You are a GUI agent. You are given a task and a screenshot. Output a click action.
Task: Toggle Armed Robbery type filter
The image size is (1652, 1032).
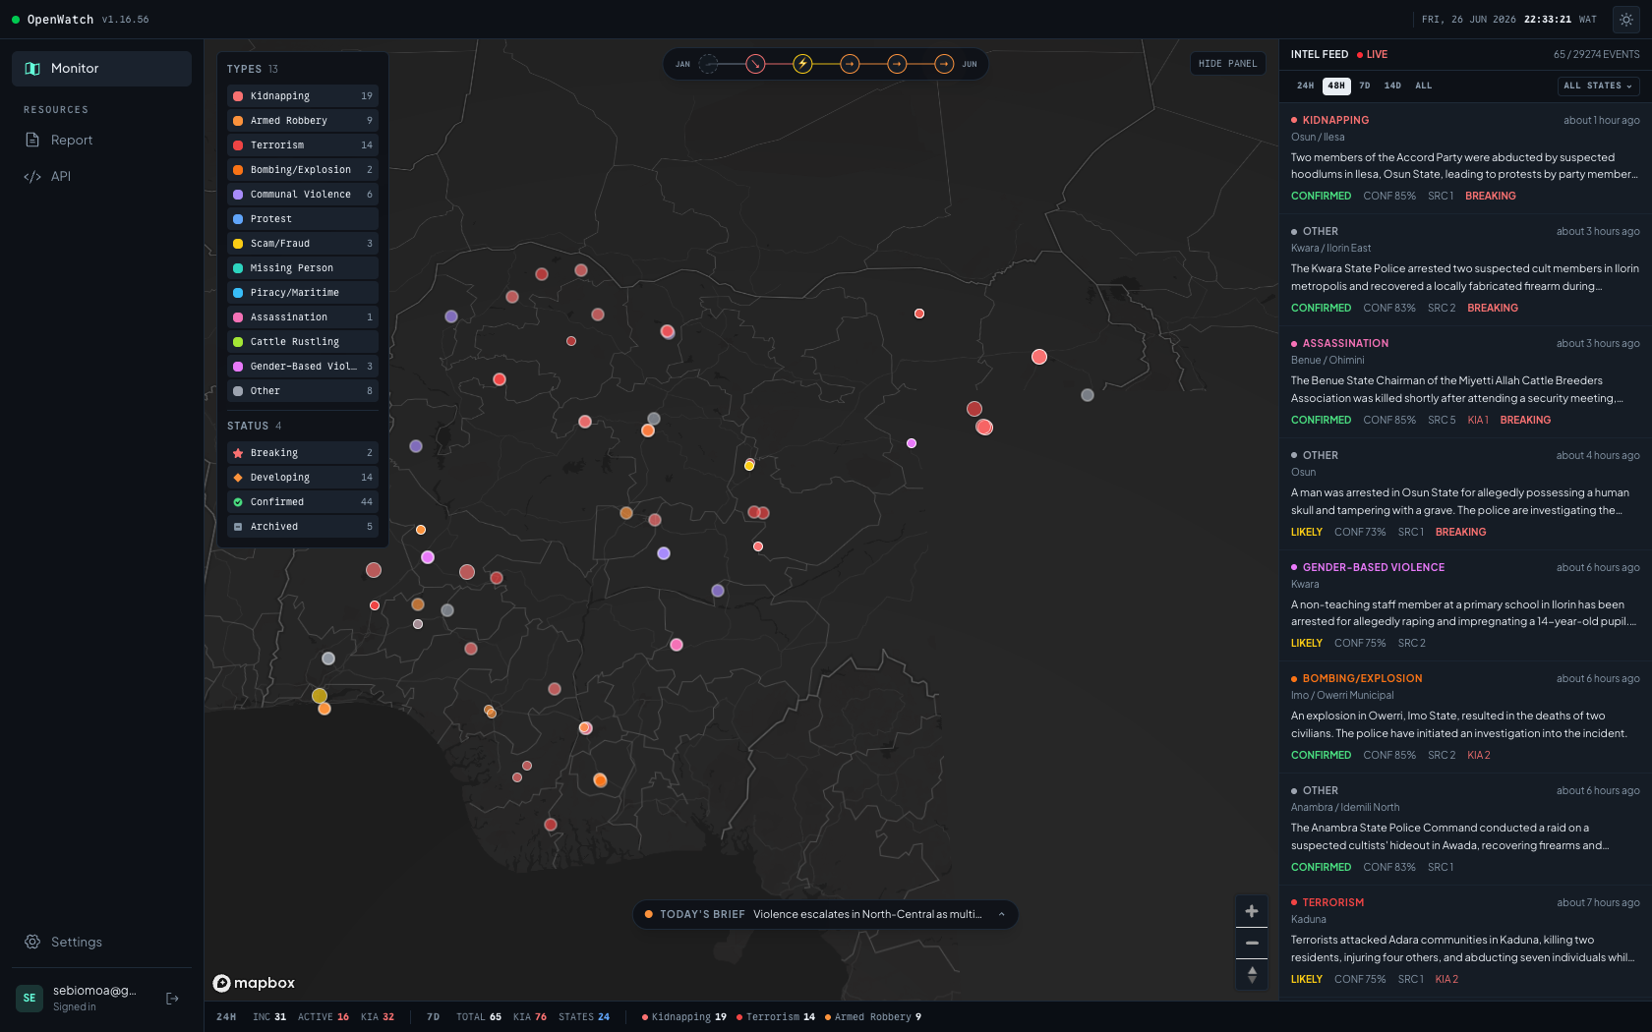(x=303, y=121)
